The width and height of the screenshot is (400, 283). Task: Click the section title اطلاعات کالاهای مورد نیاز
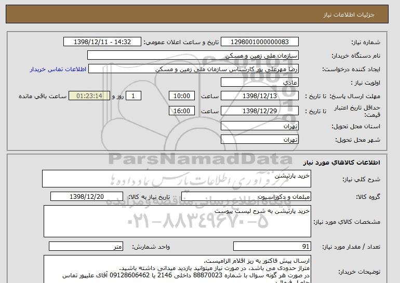(x=342, y=163)
